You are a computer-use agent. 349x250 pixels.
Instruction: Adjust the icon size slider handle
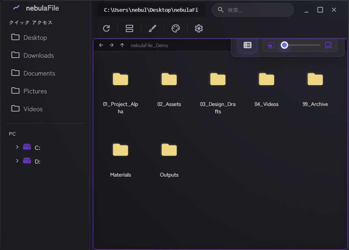(284, 45)
